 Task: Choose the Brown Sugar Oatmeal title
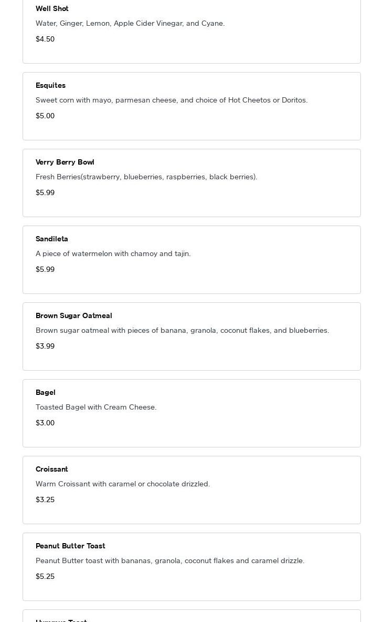point(73,315)
